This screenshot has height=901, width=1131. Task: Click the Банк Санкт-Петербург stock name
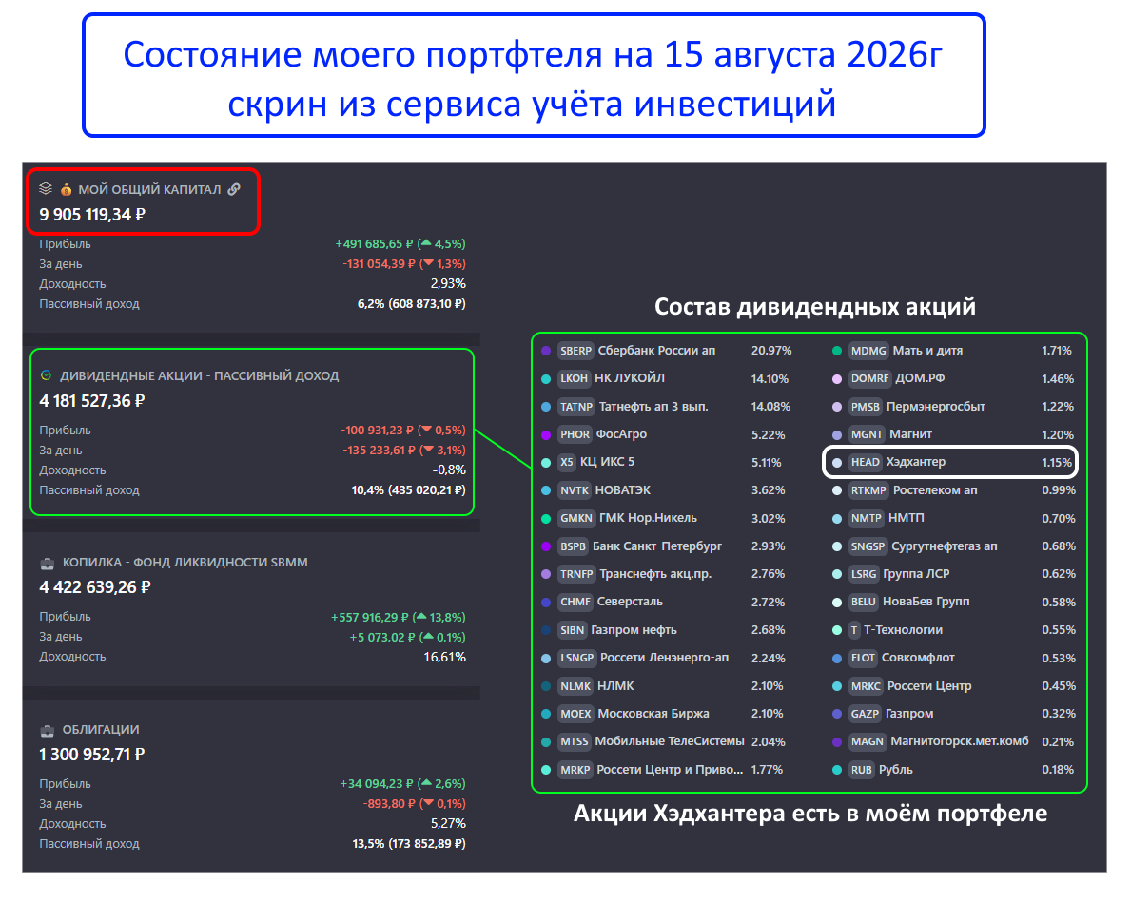coord(657,546)
